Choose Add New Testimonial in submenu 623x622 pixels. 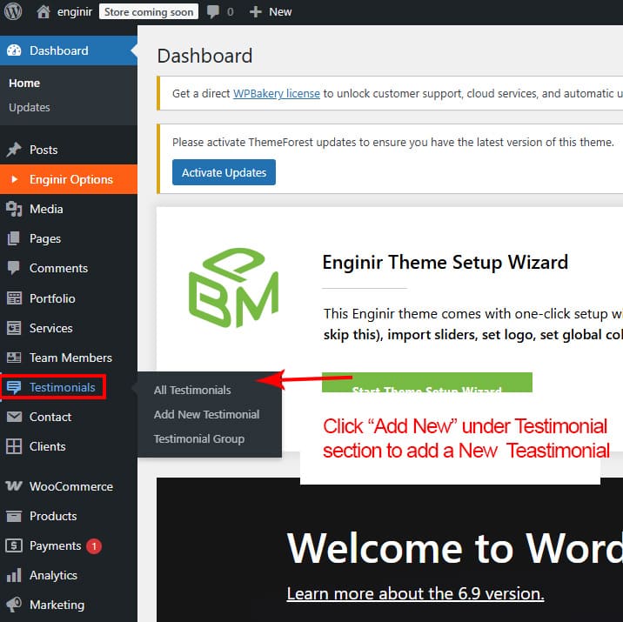[206, 414]
